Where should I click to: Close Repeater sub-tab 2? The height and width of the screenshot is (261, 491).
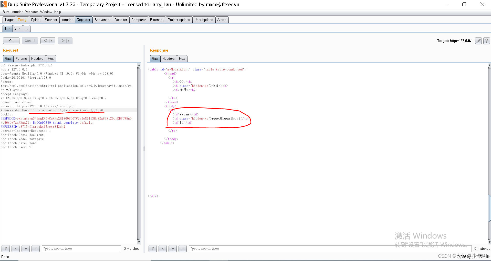(x=19, y=29)
